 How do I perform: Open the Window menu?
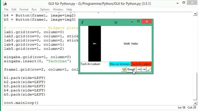(58, 10)
